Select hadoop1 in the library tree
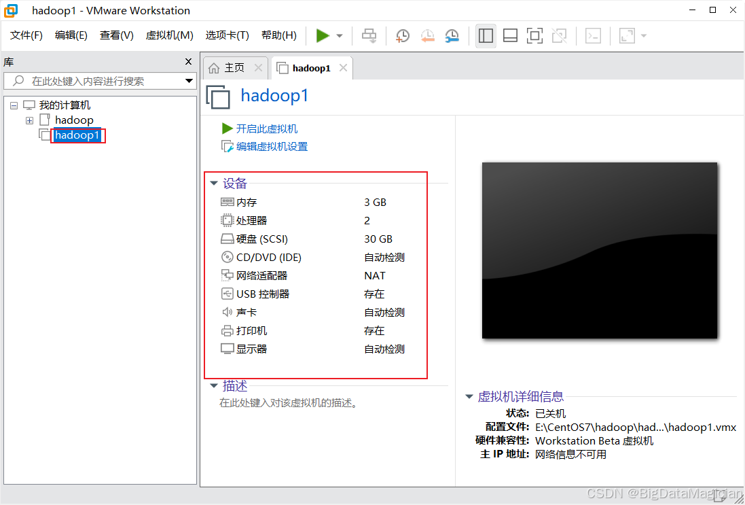The width and height of the screenshot is (745, 505). coord(77,135)
